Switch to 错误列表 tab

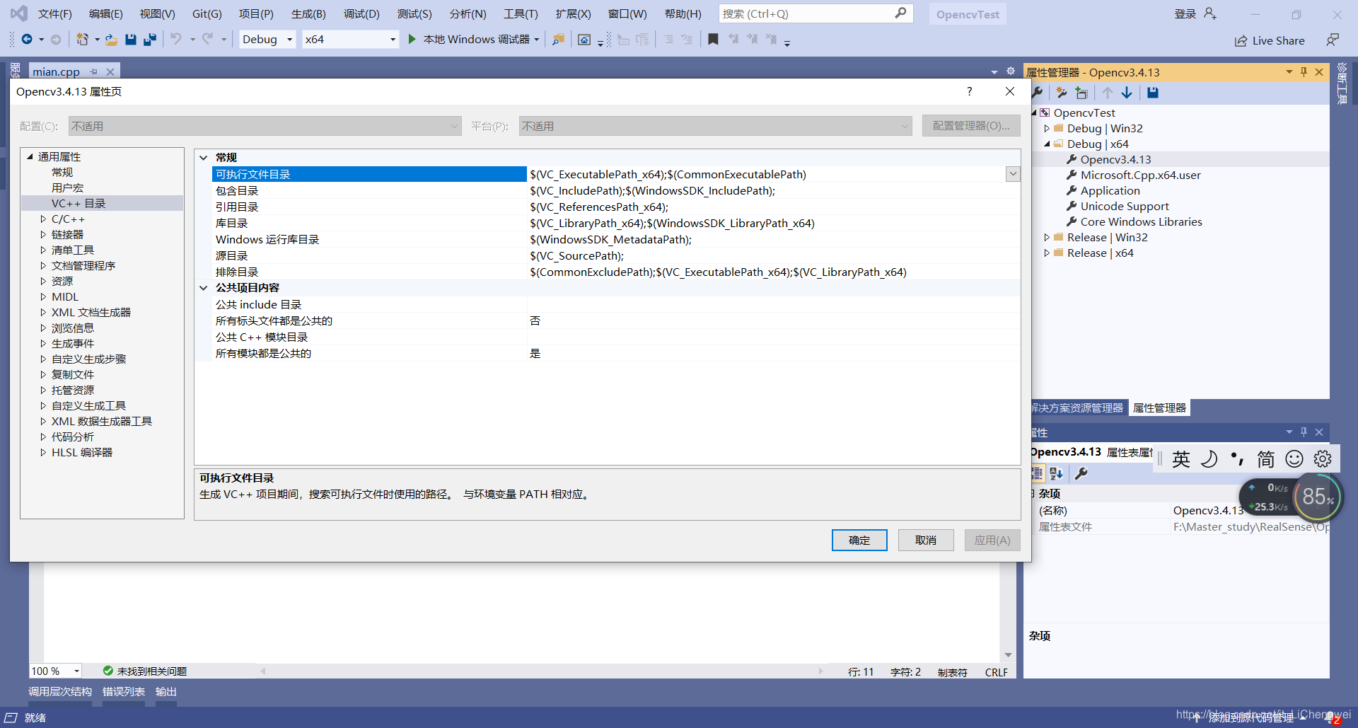[124, 691]
